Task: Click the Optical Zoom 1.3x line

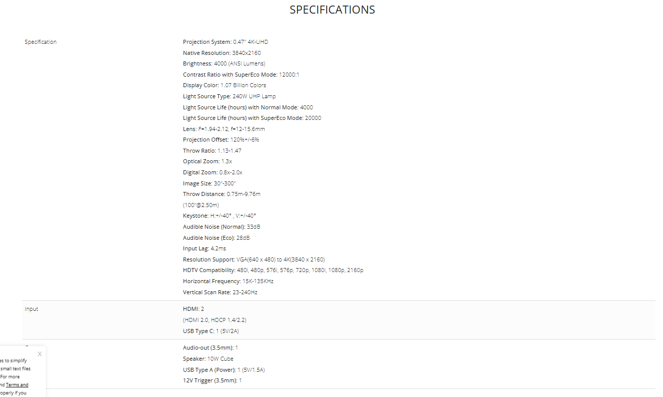Action: pyautogui.click(x=207, y=161)
